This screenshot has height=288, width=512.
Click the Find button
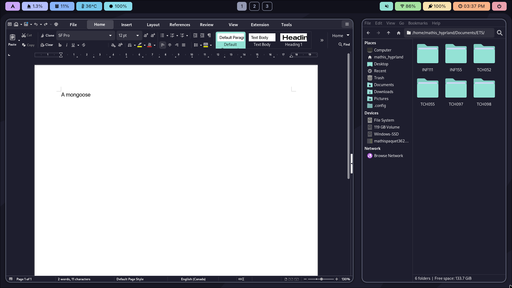(344, 45)
